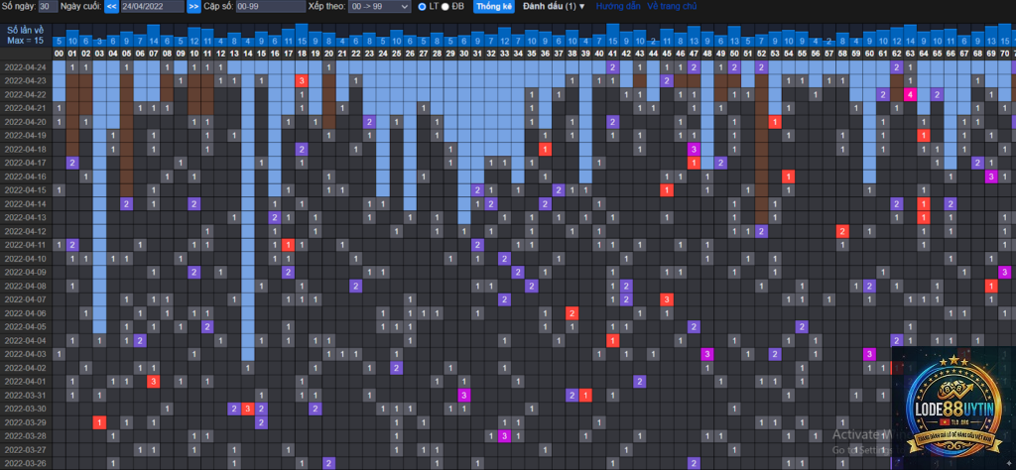Click magenta 3 cell in 2022-04-18 row, column 47
1016x470 pixels.
pyautogui.click(x=694, y=149)
